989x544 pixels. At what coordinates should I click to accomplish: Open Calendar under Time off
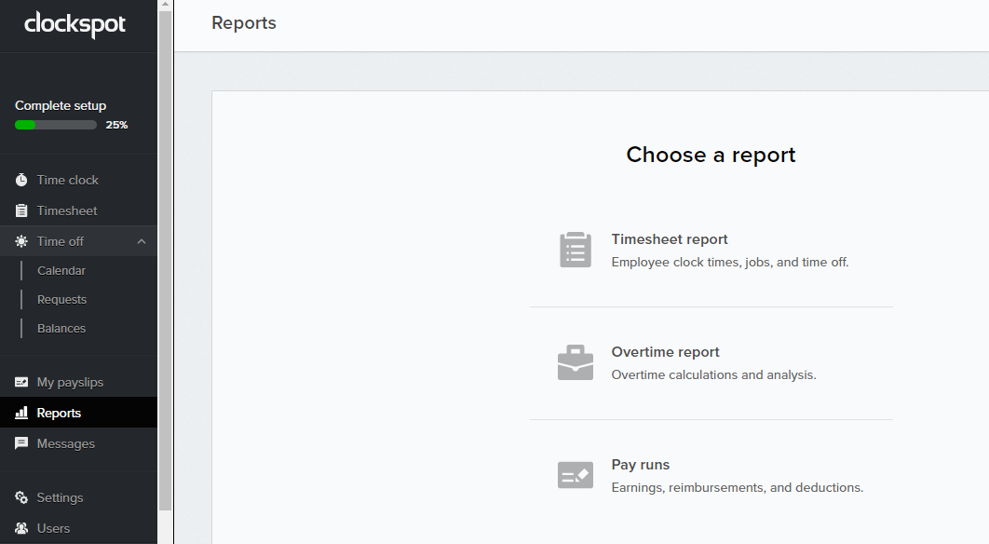click(x=61, y=271)
